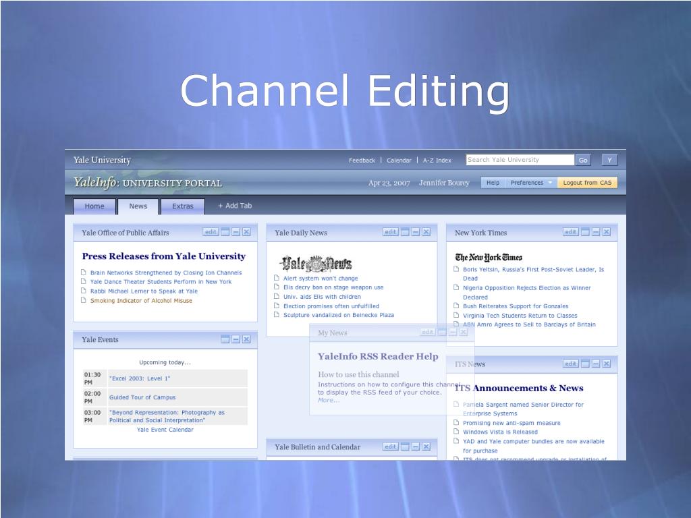Maximize the New York Times channel
The image size is (691, 518).
click(x=585, y=232)
